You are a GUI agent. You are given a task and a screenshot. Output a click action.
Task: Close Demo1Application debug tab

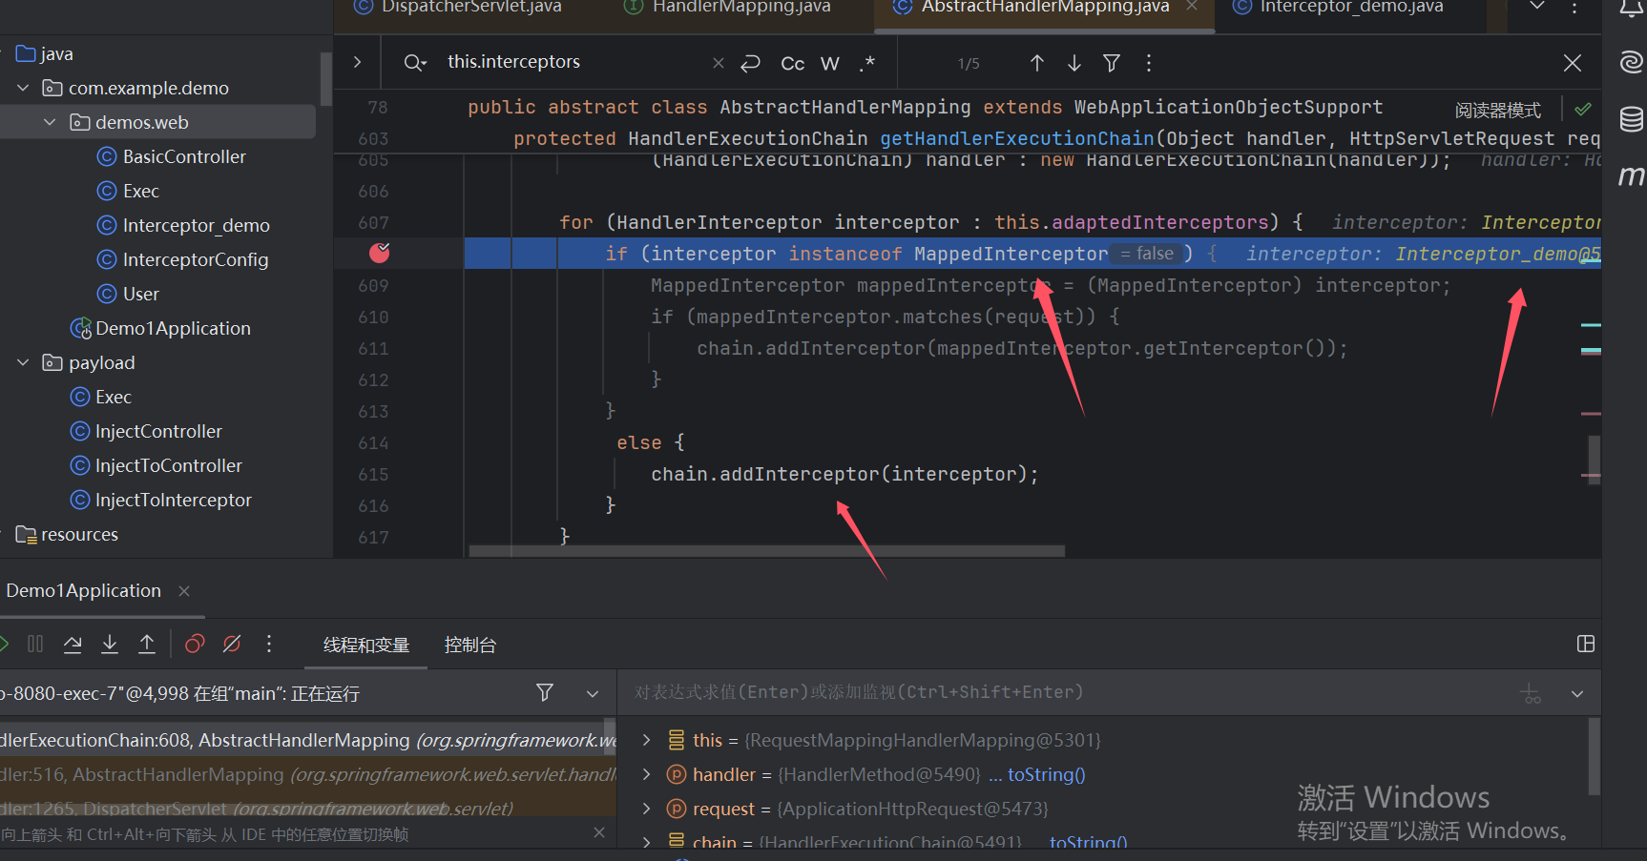click(x=184, y=591)
